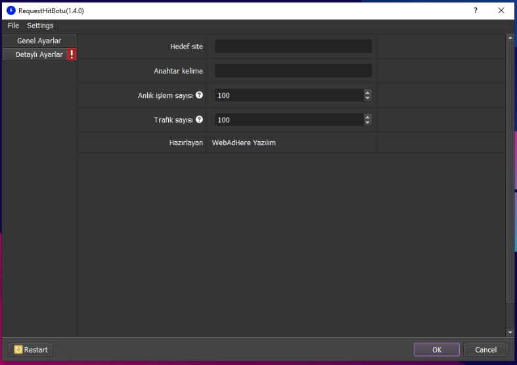Click the Cancel button
Viewport: 517px width, 365px height.
coord(485,350)
